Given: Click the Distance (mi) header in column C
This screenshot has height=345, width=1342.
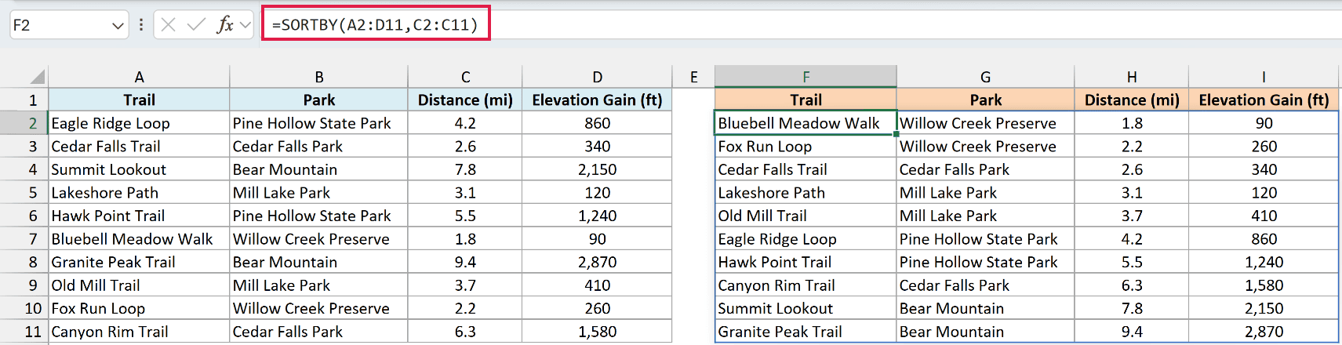Looking at the screenshot, I should click(x=465, y=100).
